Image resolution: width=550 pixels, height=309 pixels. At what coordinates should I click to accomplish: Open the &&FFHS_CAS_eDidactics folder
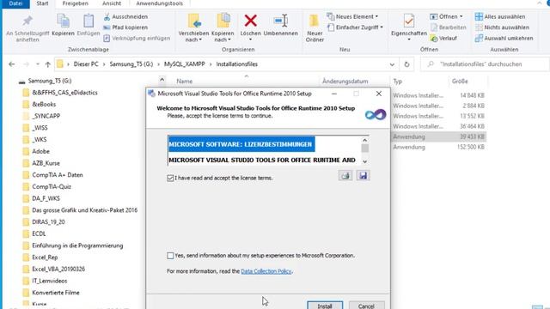coord(64,93)
